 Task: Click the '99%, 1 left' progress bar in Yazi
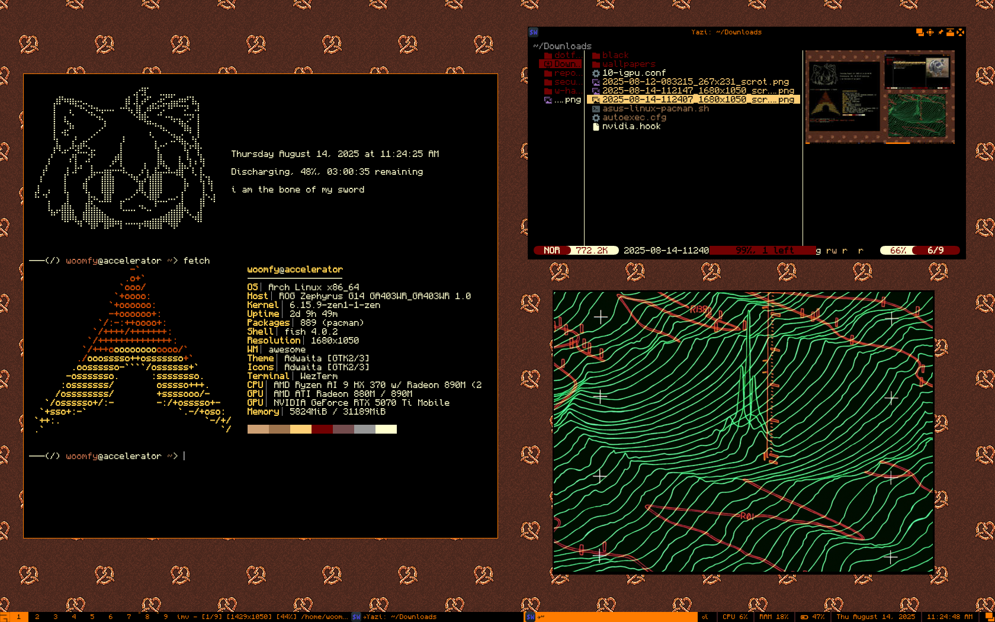point(762,251)
